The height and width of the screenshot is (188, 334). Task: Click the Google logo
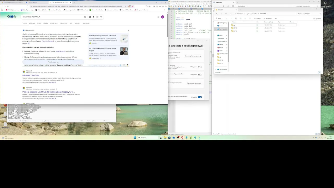12,16
